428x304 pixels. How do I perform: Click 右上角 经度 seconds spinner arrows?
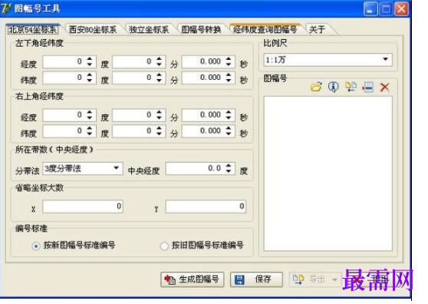(x=229, y=114)
